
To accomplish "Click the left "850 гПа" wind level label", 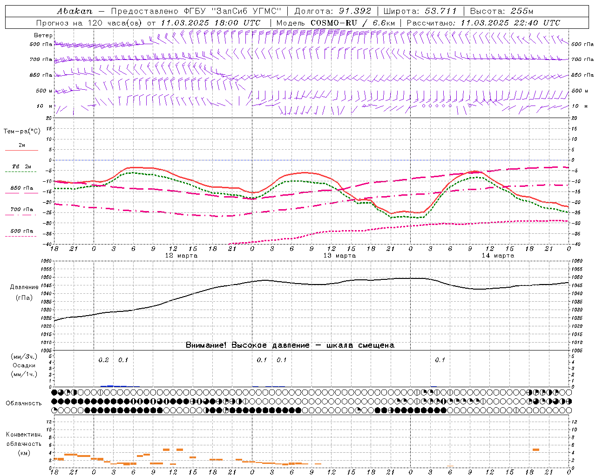I will coord(41,75).
